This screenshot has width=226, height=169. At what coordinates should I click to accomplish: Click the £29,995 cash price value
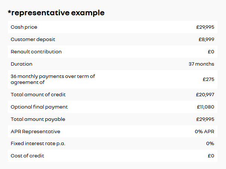pos(205,27)
